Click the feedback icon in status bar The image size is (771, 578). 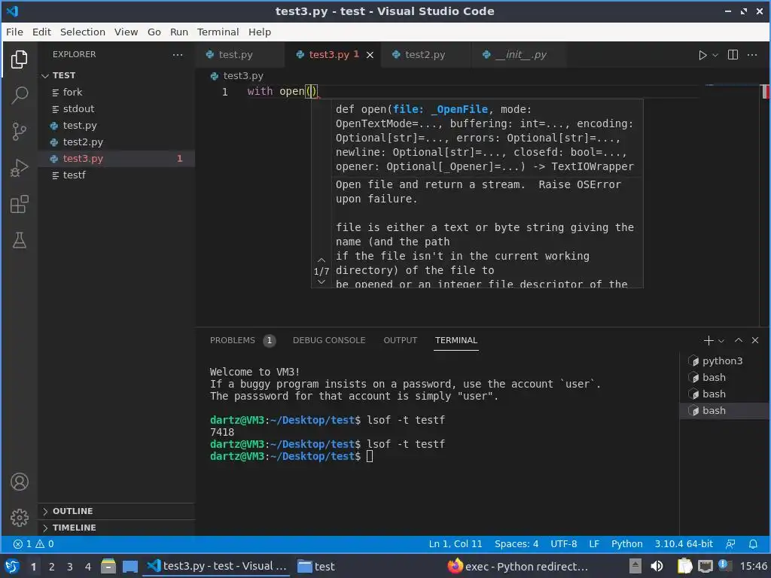pyautogui.click(x=730, y=544)
